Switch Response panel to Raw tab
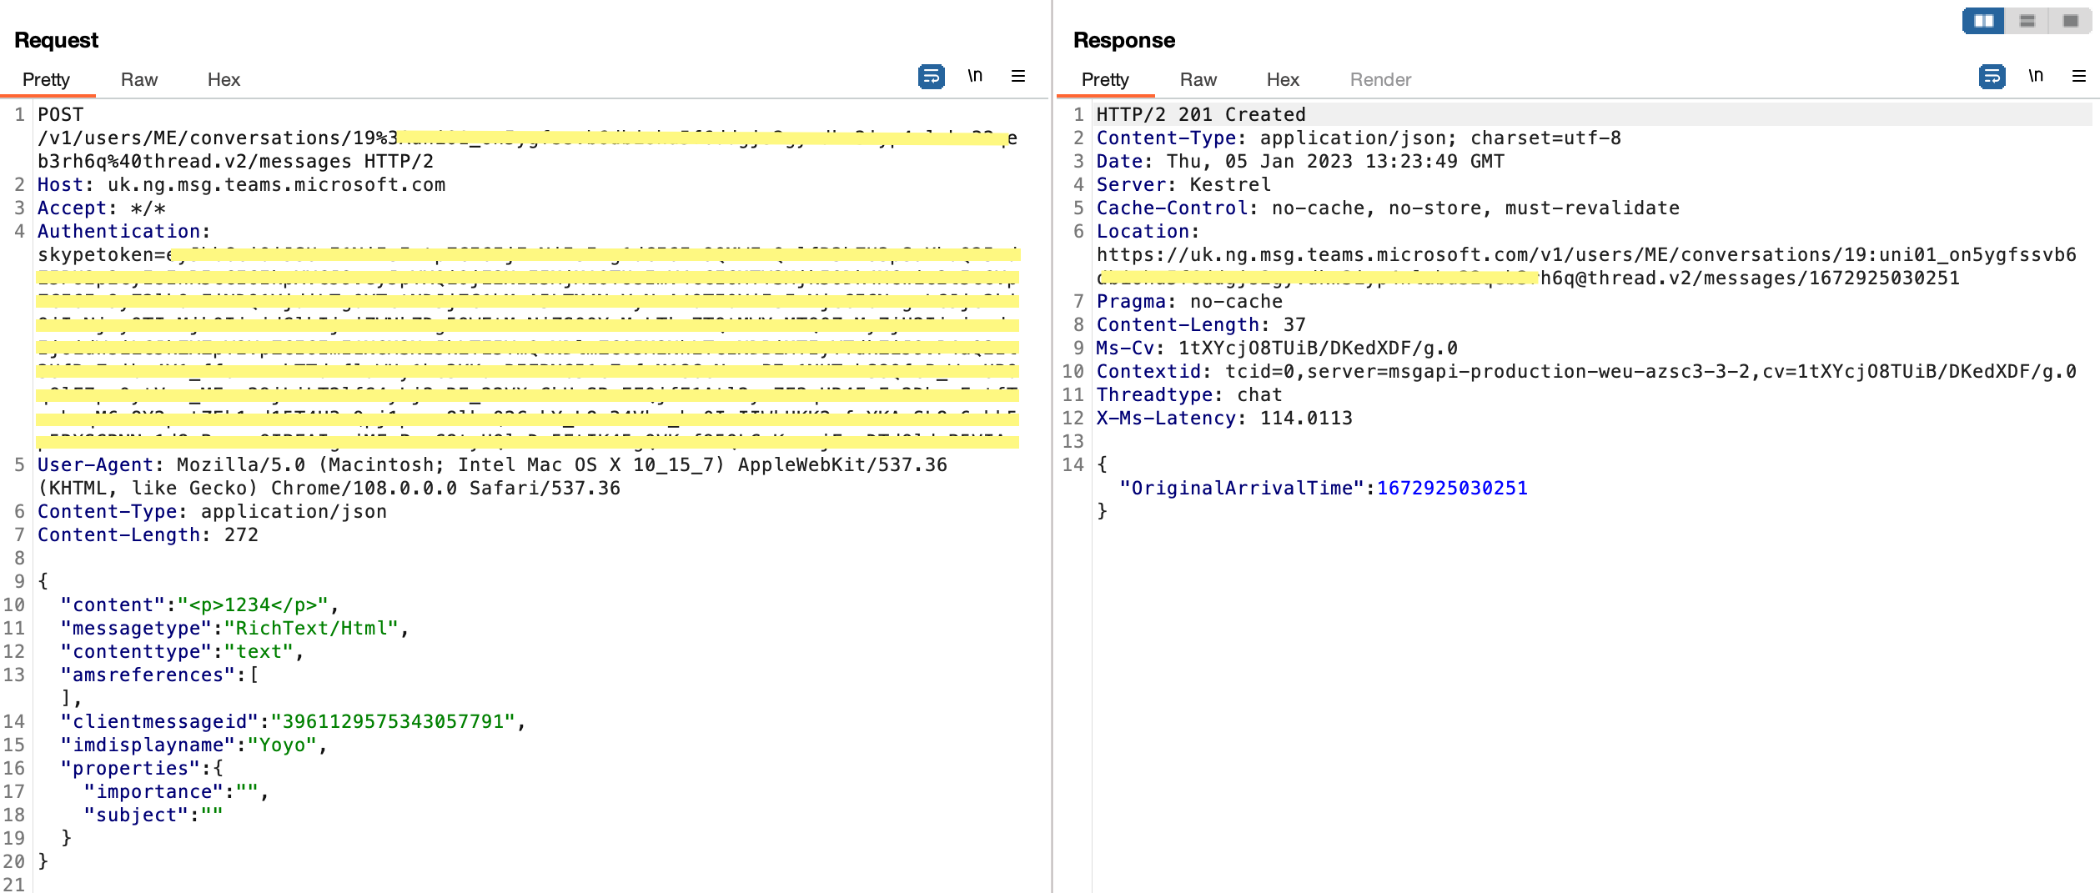This screenshot has height=893, width=2100. pyautogui.click(x=1198, y=79)
